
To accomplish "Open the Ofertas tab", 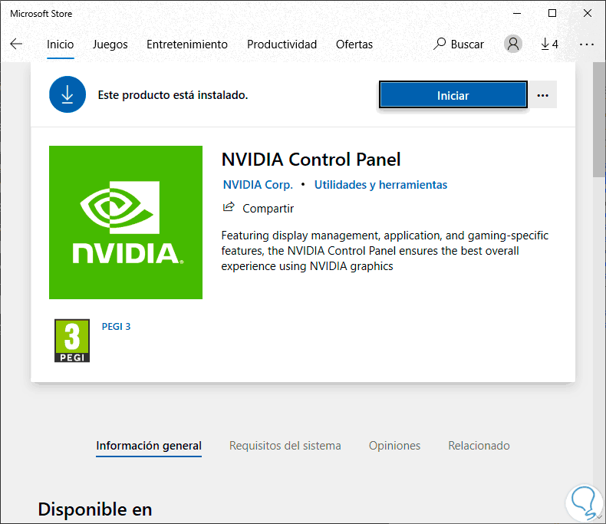I will (x=354, y=44).
